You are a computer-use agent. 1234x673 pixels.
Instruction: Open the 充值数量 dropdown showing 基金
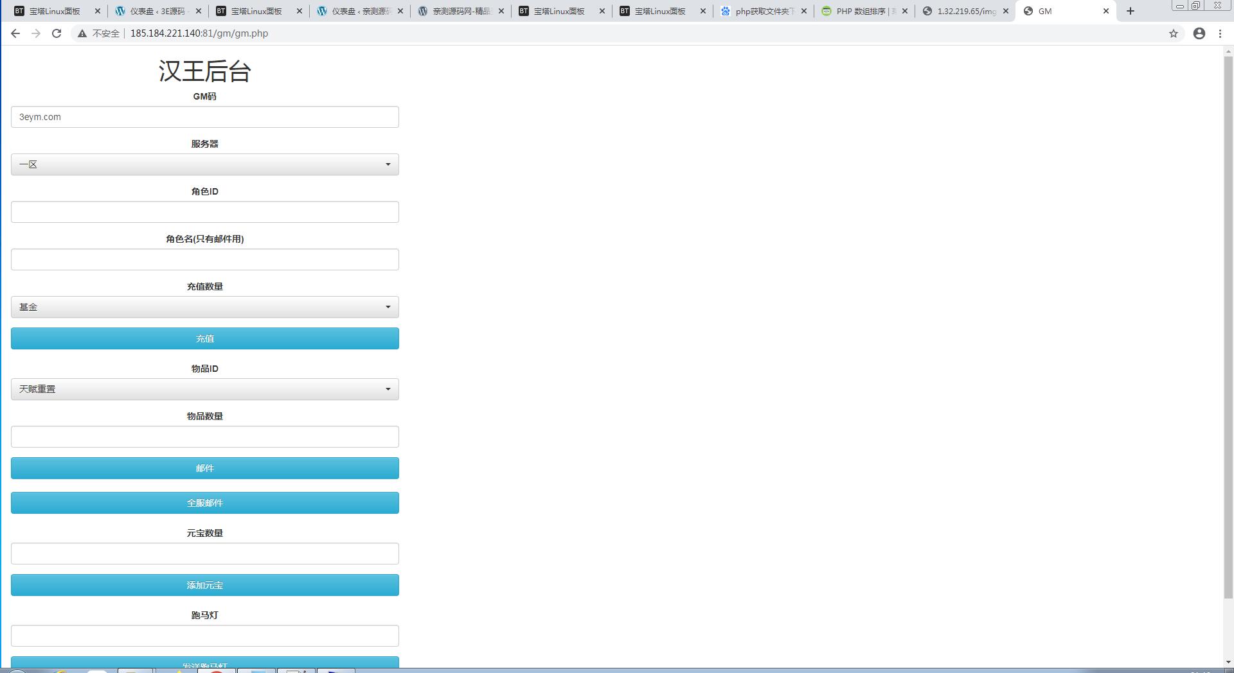(204, 307)
